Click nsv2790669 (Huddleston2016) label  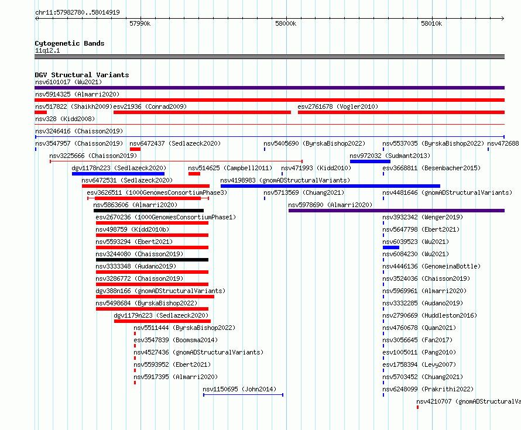click(430, 315)
